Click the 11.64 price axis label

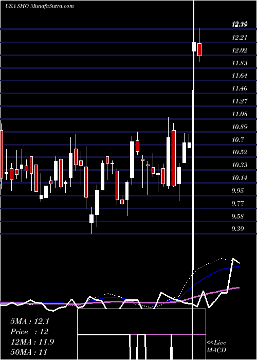240,76
